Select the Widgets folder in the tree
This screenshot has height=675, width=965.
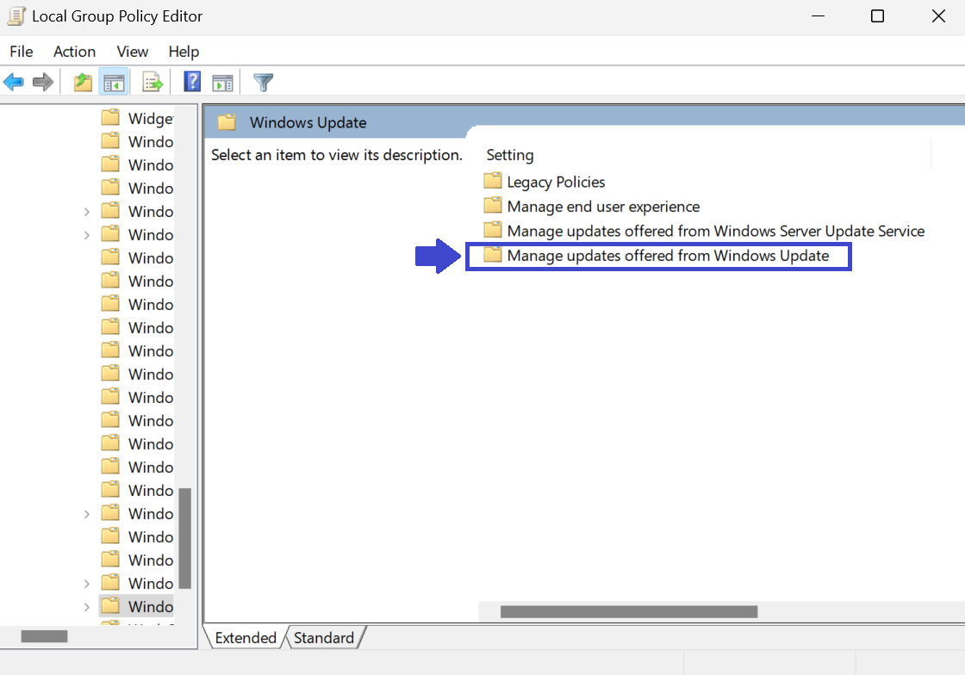coord(150,118)
